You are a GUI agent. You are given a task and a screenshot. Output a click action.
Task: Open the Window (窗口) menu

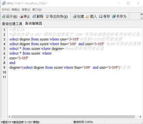[37, 10]
